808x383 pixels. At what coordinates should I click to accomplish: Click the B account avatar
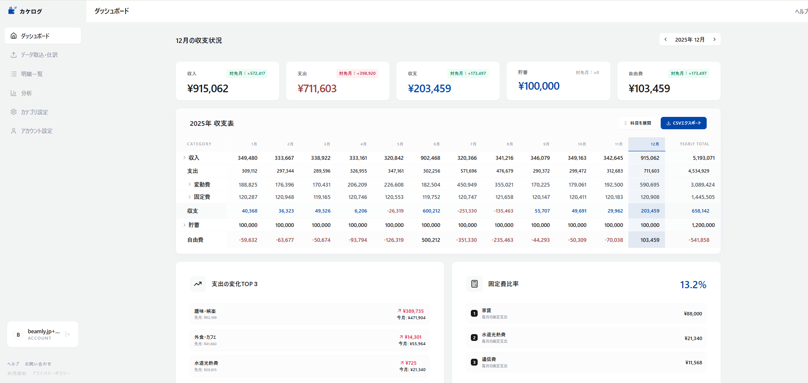tap(18, 335)
